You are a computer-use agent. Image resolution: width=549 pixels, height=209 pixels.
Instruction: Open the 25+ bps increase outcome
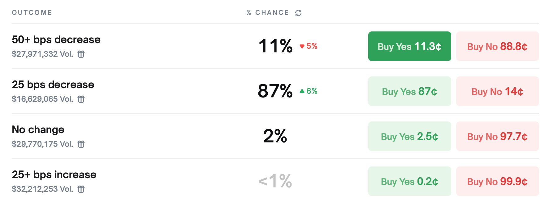point(275,181)
